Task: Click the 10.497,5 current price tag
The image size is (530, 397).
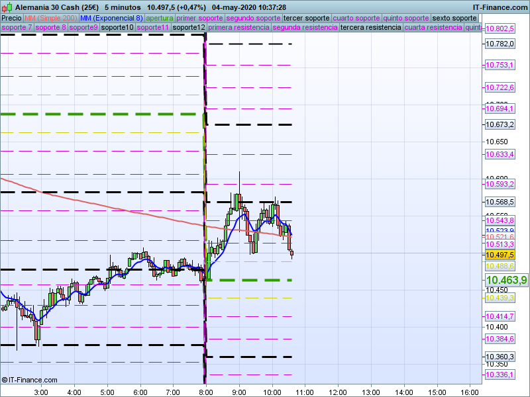Action: coord(500,255)
